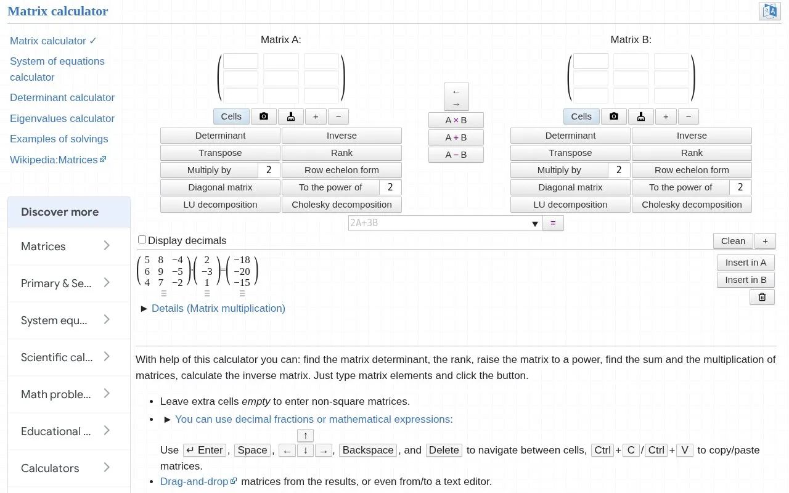Image resolution: width=789 pixels, height=493 pixels.
Task: Click the plus button beside Clean
Action: [765, 241]
